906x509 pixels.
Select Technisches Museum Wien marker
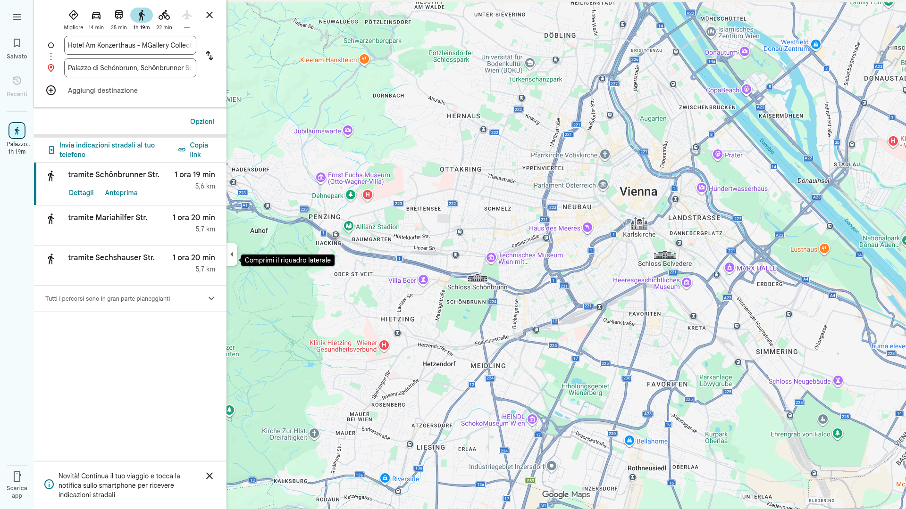pos(491,258)
